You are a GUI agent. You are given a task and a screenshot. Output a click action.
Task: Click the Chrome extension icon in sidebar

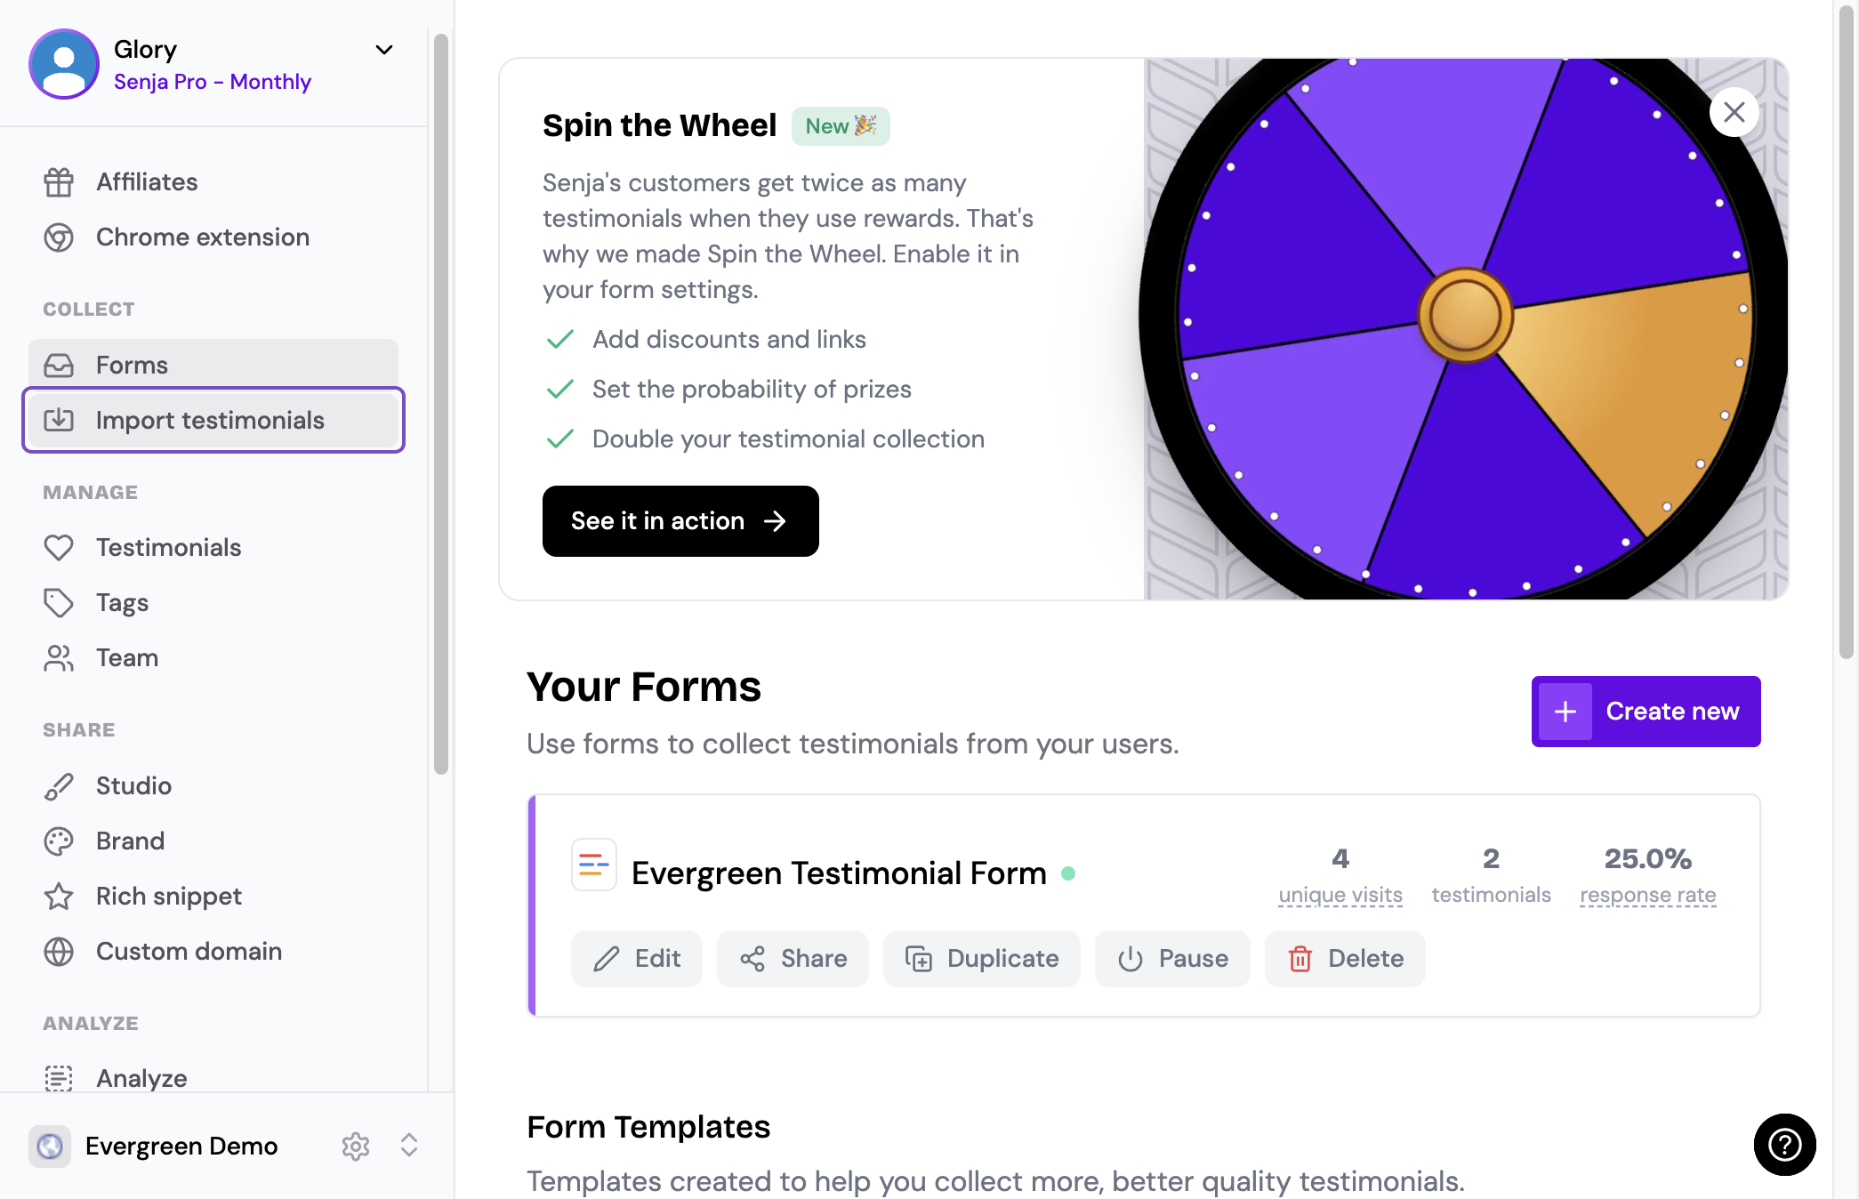coord(59,237)
